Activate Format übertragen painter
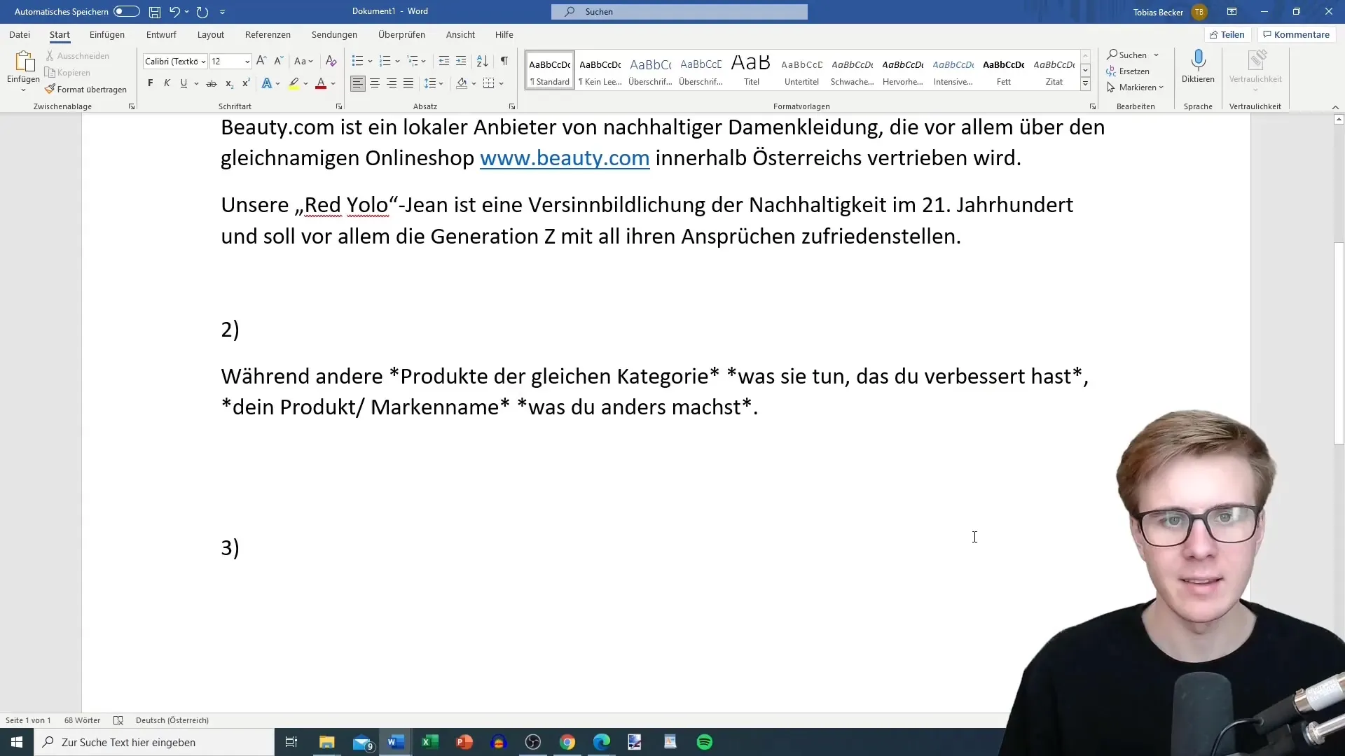Image resolution: width=1345 pixels, height=756 pixels. (85, 89)
